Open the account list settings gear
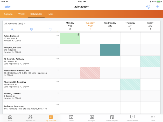Image resolution: width=163 pixels, height=122 pixels. click(x=31, y=29)
